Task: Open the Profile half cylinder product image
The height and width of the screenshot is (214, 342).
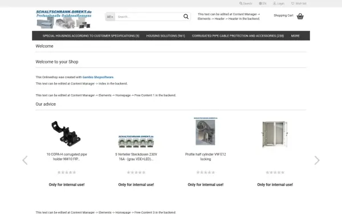Action: (205, 131)
